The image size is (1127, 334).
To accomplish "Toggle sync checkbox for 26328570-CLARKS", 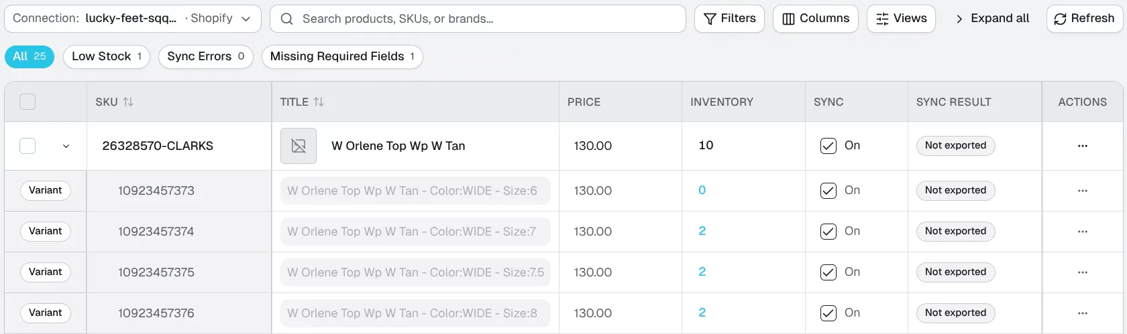I will (x=828, y=146).
